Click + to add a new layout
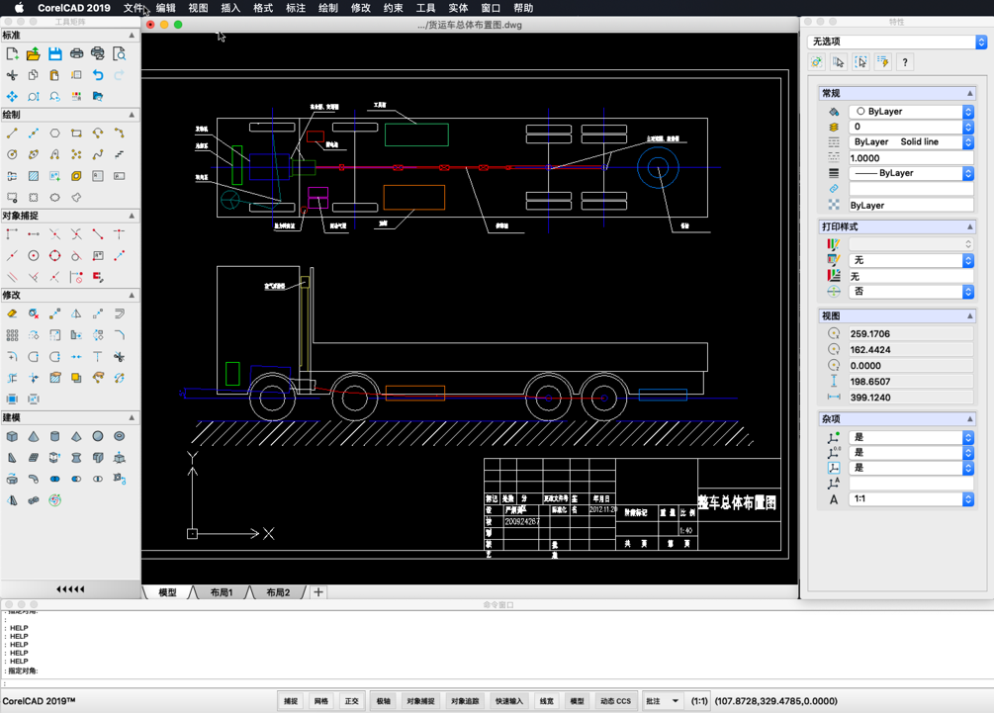 tap(317, 591)
